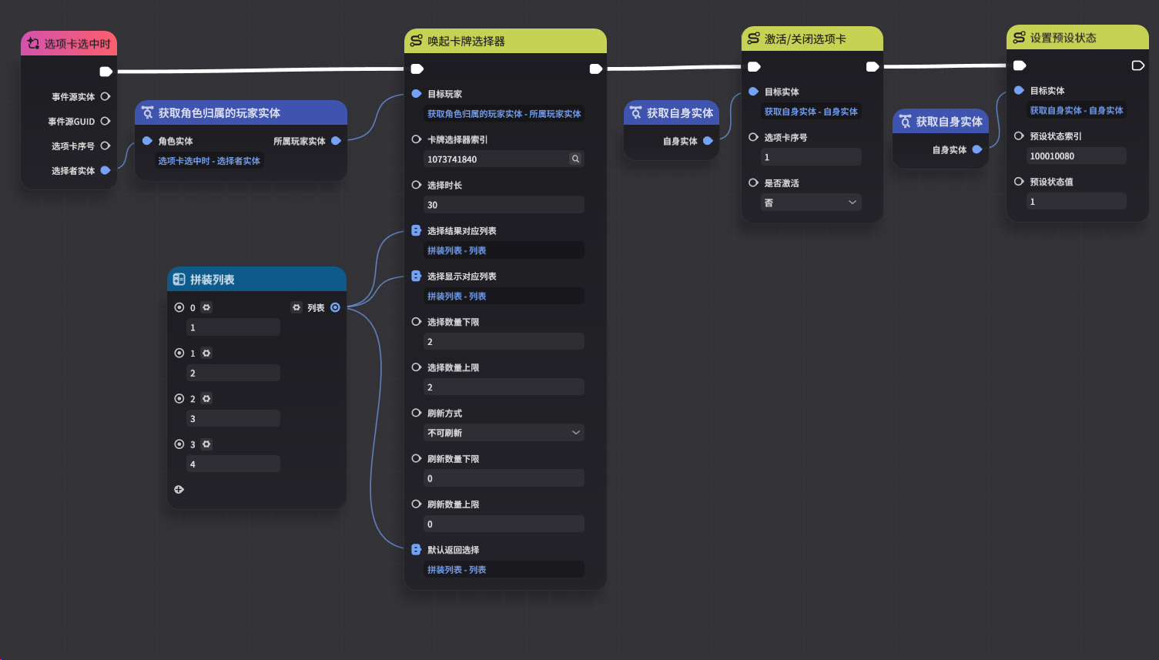This screenshot has height=660, width=1159.
Task: Click the execution output pin of 激活/关闭选项卡
Action: coord(873,67)
